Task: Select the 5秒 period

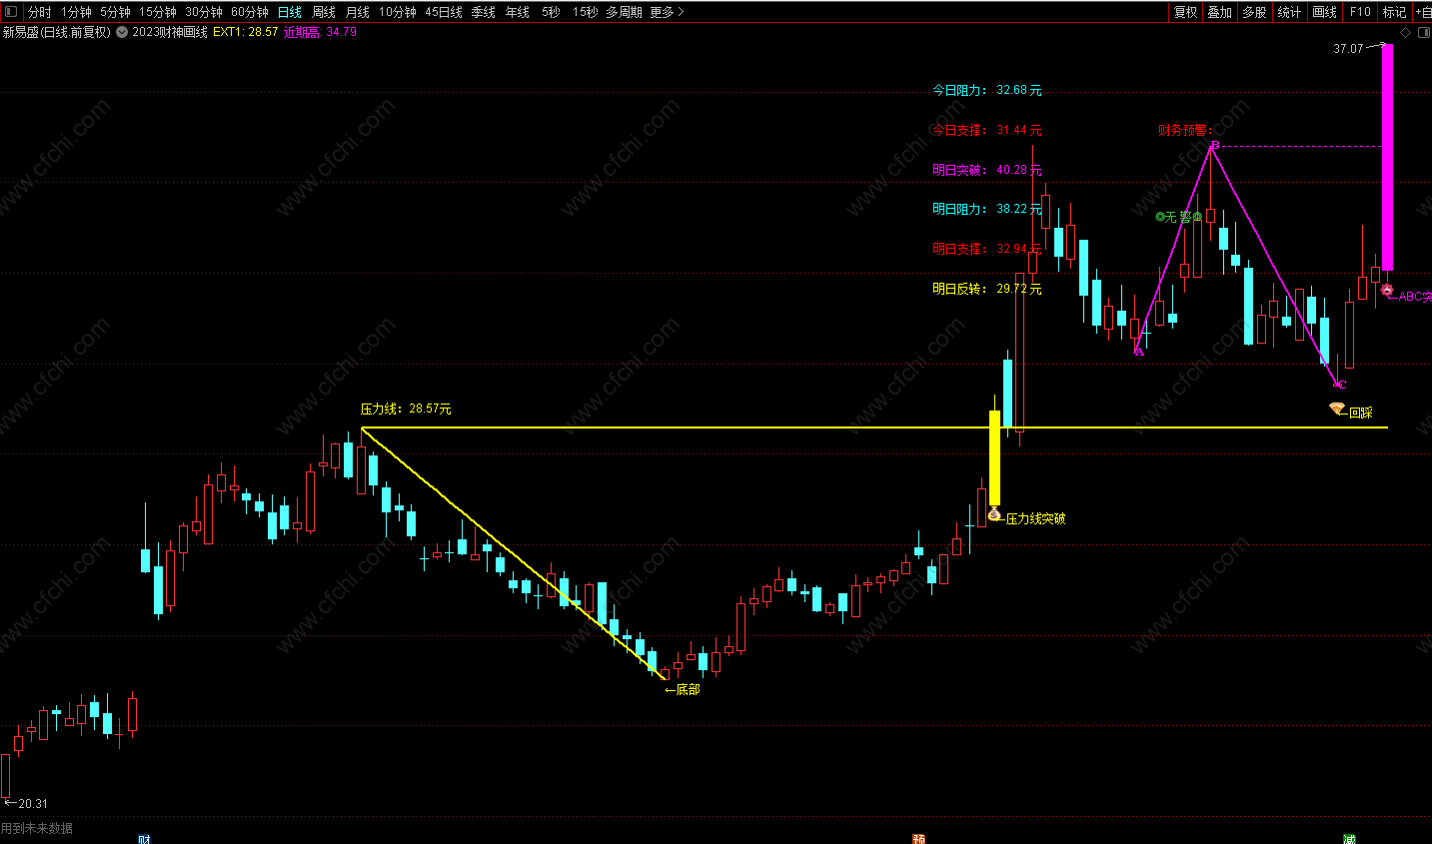Action: pyautogui.click(x=551, y=12)
